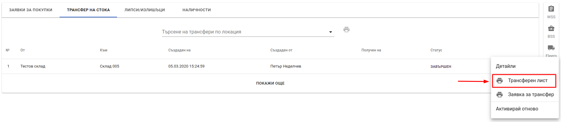Choose Заявка за трансфер menu entry
Image resolution: width=561 pixels, height=122 pixels.
pos(525,95)
